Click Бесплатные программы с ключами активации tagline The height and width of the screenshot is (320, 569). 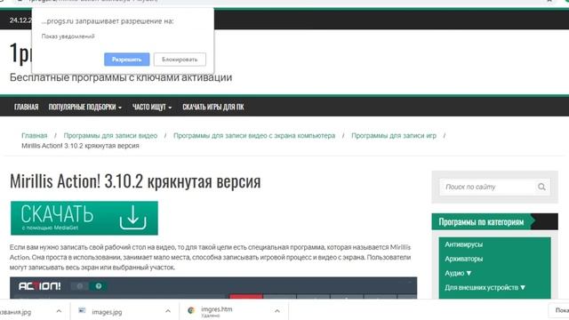121,77
